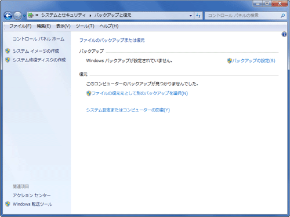Click the Back navigation arrow button

8,16
